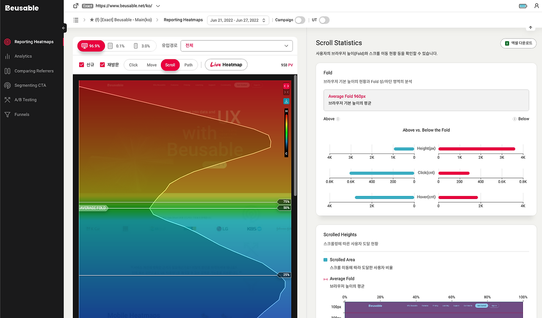The image size is (542, 318).
Task: Click the 25% scroll reach marker
Action: click(284, 275)
